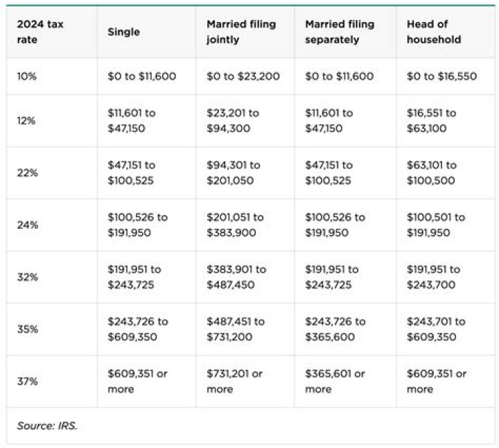499x448 pixels.
Task: Select the "Married filing separately" header
Action: [x=340, y=32]
